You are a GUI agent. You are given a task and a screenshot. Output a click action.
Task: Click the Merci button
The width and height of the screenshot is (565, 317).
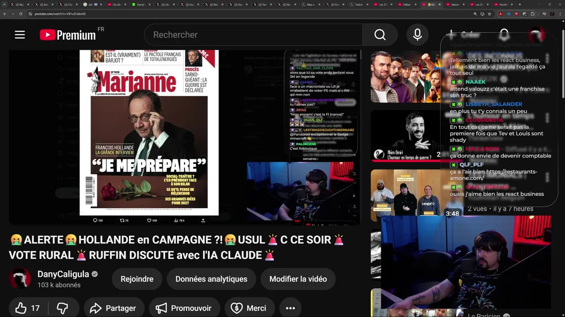[249, 308]
